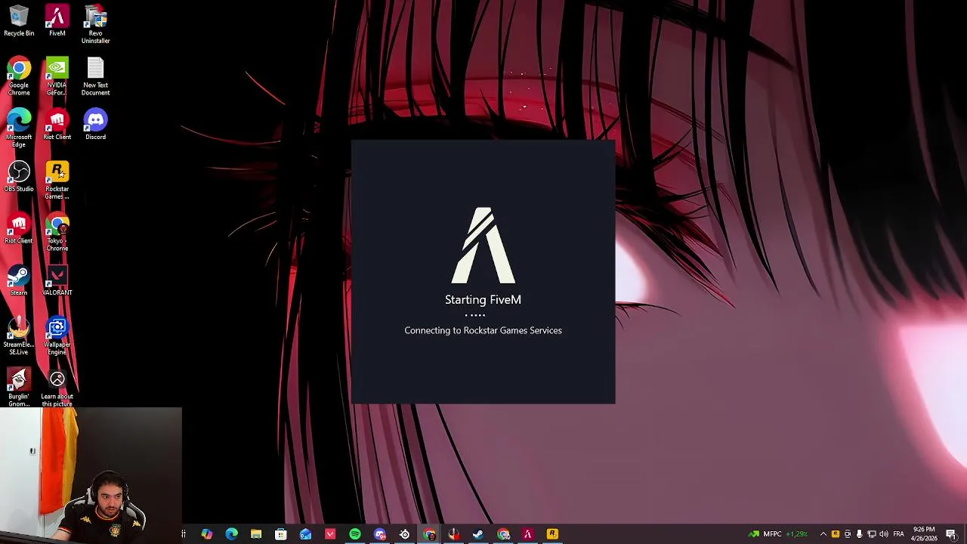967x544 pixels.
Task: Click the Meet Now camera tray icon
Action: pos(847,534)
